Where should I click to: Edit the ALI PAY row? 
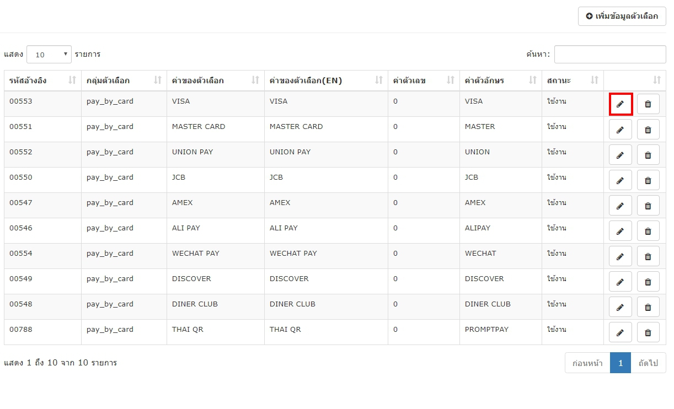tap(620, 230)
